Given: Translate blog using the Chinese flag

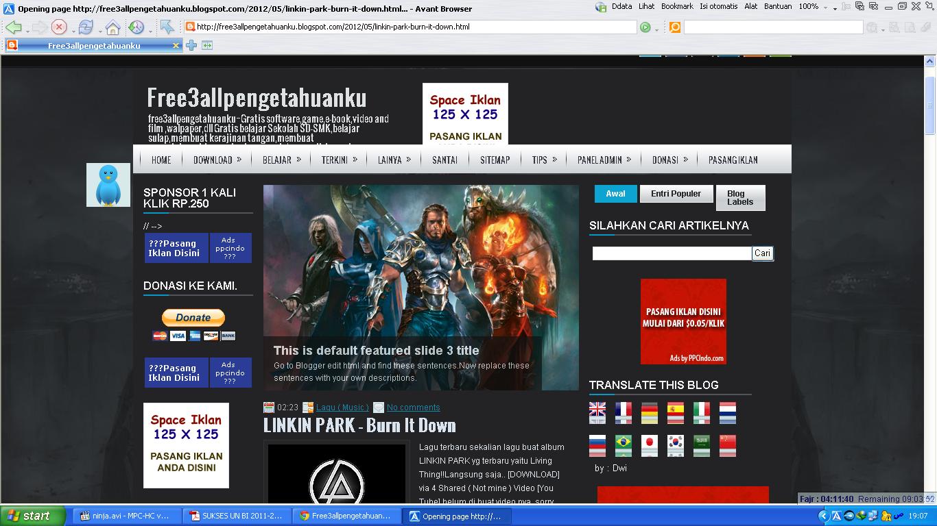Looking at the screenshot, I should coord(728,446).
